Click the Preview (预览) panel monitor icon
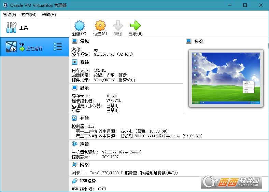Viewport: 269px width, 192px height. [x=188, y=41]
